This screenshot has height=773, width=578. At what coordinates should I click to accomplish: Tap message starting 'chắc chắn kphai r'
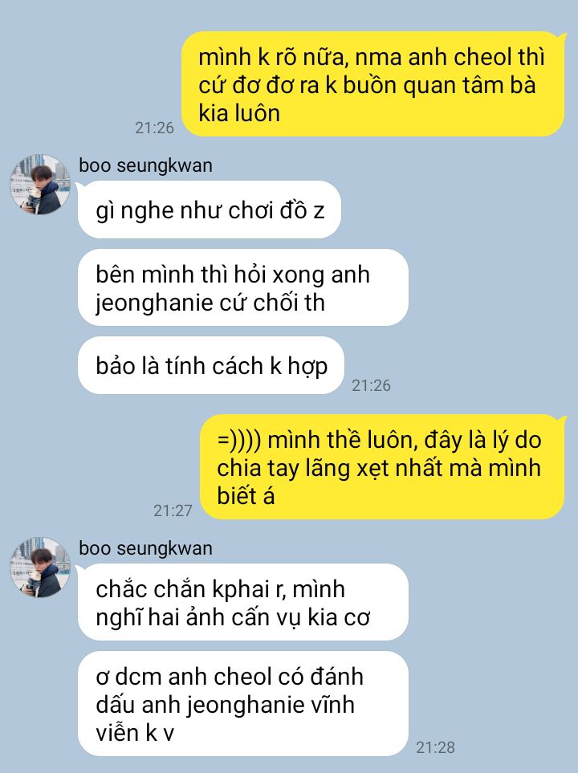pos(243,602)
